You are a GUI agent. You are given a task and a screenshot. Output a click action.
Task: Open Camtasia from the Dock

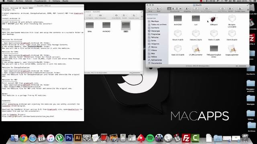(x=195, y=138)
